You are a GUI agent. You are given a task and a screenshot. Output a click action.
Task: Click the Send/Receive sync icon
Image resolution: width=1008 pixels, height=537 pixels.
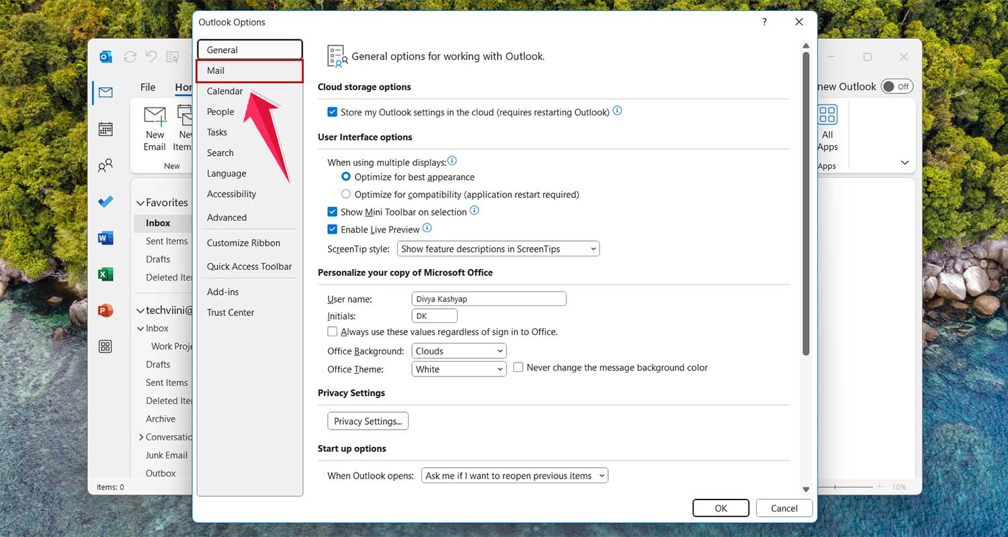pos(130,56)
